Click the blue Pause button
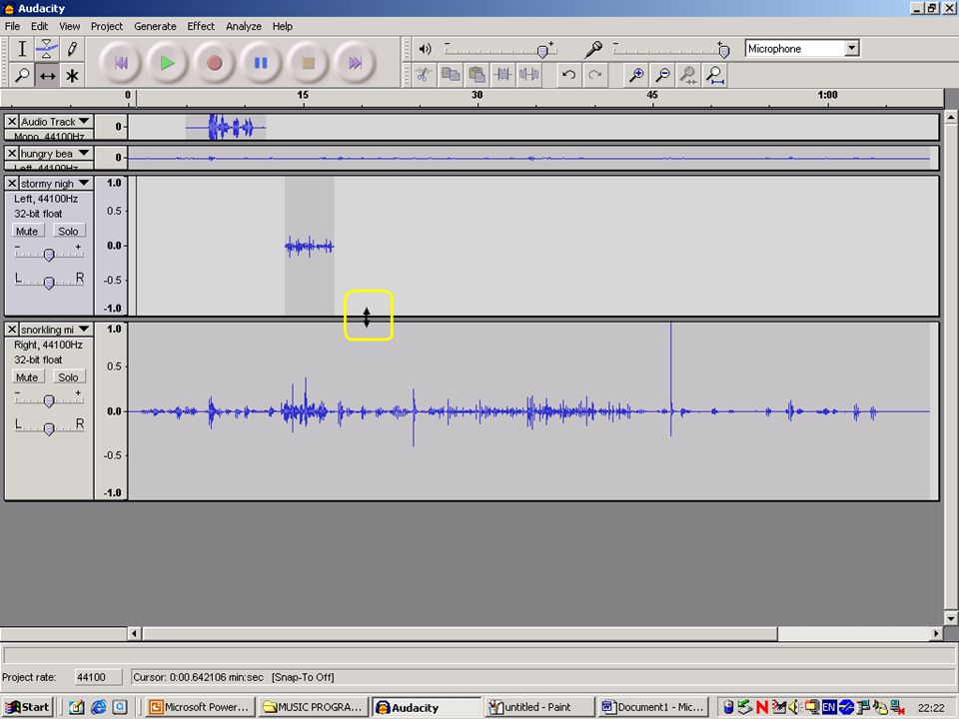Viewport: 959px width, 719px height. click(261, 62)
